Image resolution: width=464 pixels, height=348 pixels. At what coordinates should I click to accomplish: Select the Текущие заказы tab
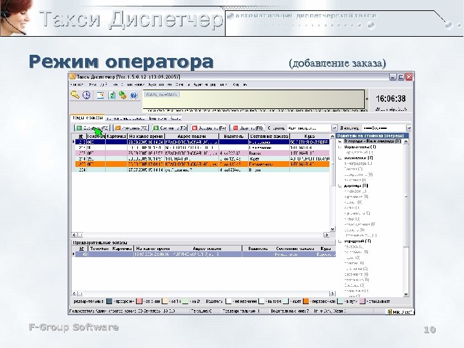tap(88, 118)
